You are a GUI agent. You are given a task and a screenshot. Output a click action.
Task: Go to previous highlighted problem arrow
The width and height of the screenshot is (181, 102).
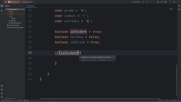click(x=174, y=9)
